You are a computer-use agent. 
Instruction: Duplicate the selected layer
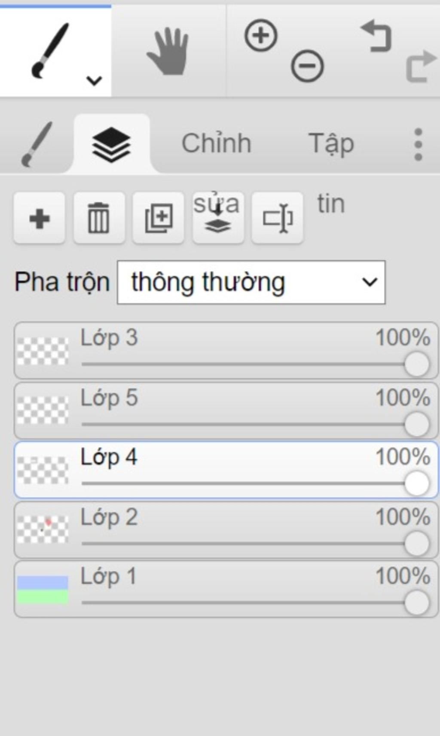[159, 218]
